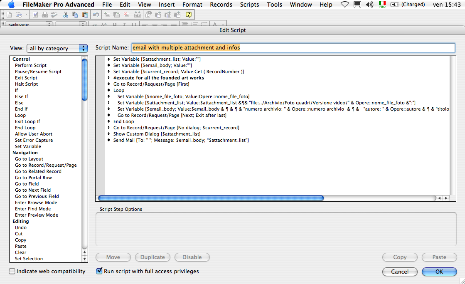Click the yellow Help question mark icon

[189, 15]
